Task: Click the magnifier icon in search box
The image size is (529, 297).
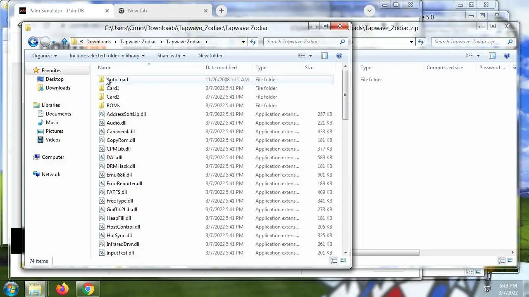Action: pyautogui.click(x=342, y=42)
